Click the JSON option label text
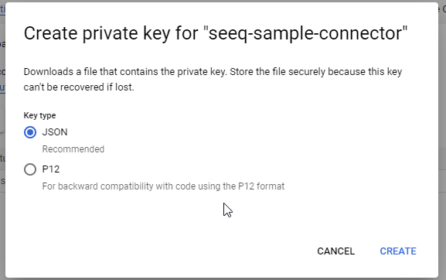 point(55,132)
